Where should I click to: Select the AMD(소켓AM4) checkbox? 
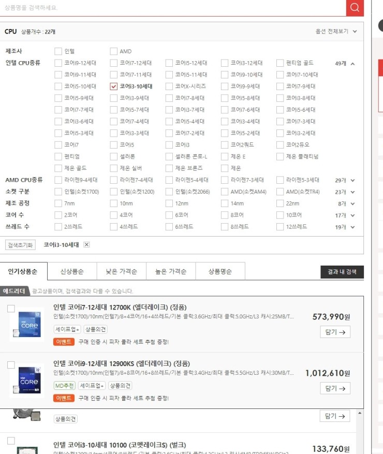(224, 192)
